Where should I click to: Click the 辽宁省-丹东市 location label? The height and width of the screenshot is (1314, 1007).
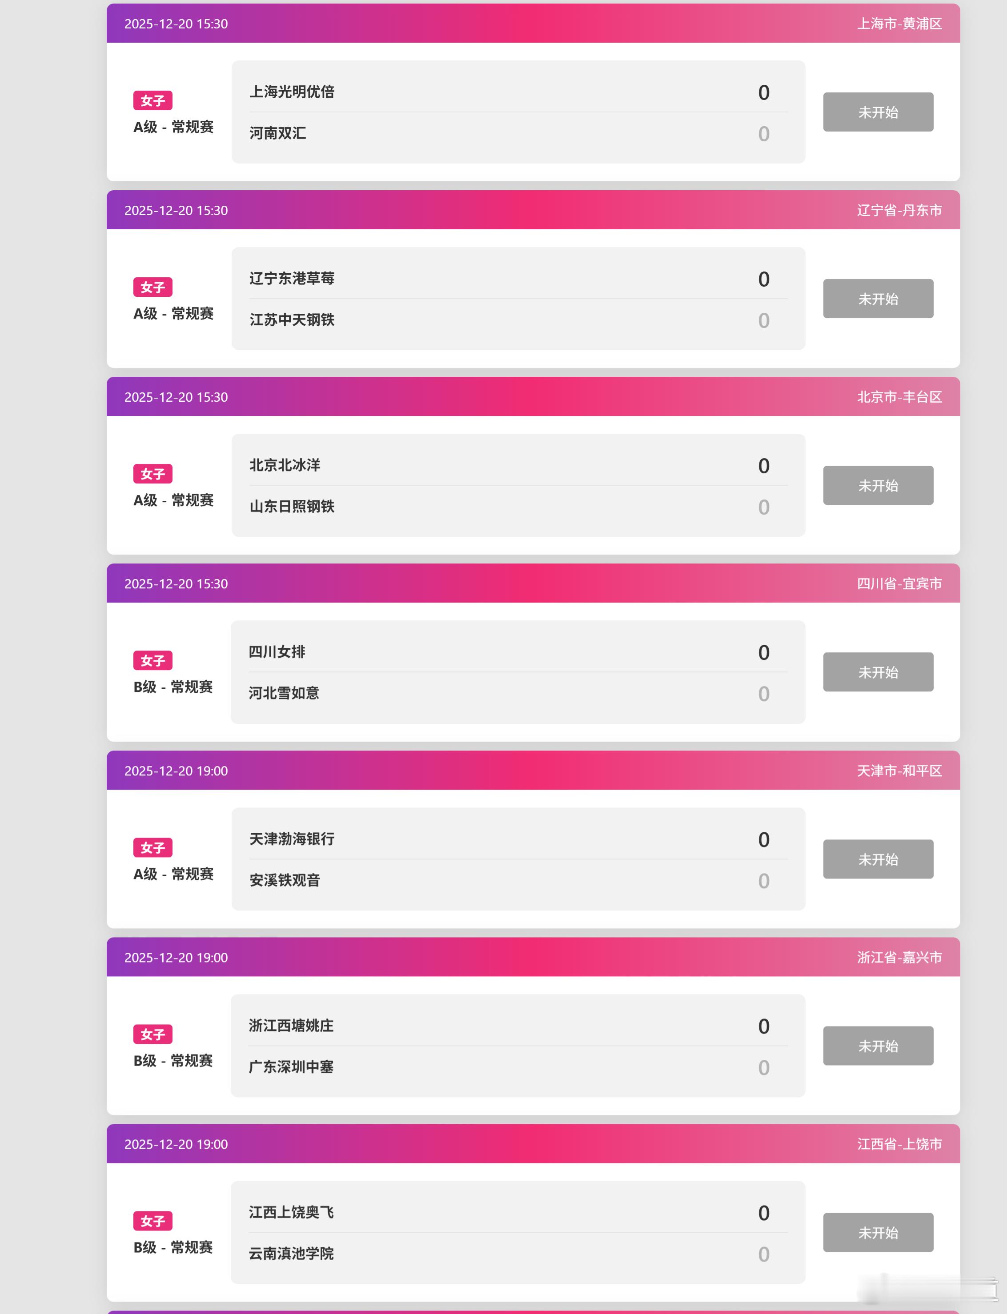coord(899,210)
